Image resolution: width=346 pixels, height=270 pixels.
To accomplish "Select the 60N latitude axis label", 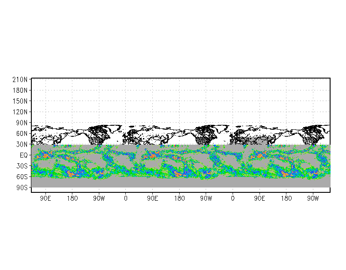I will [22, 134].
